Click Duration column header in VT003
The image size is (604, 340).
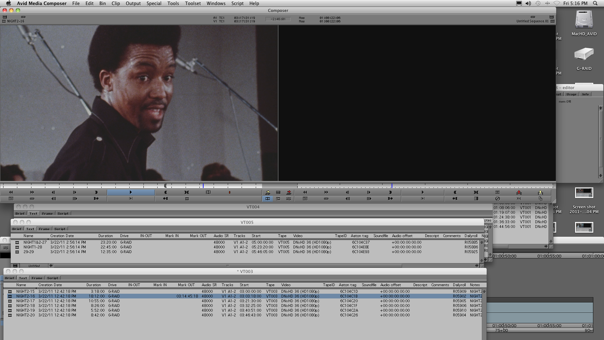93,285
